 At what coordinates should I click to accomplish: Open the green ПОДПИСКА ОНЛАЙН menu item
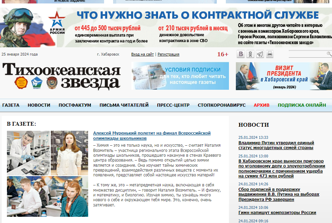302,105
